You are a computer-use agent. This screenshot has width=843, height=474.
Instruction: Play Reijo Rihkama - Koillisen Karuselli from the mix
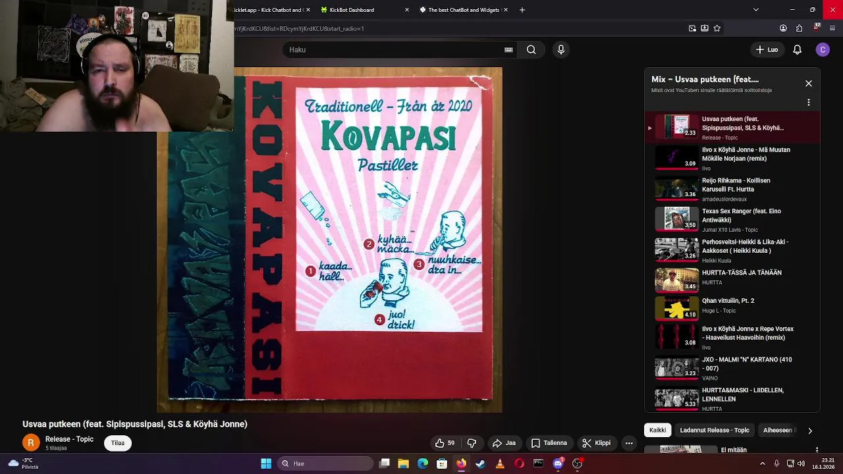tap(732, 189)
